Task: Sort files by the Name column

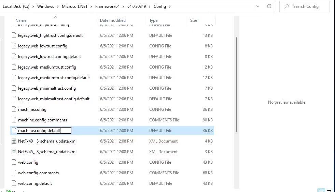Action: pos(21,20)
